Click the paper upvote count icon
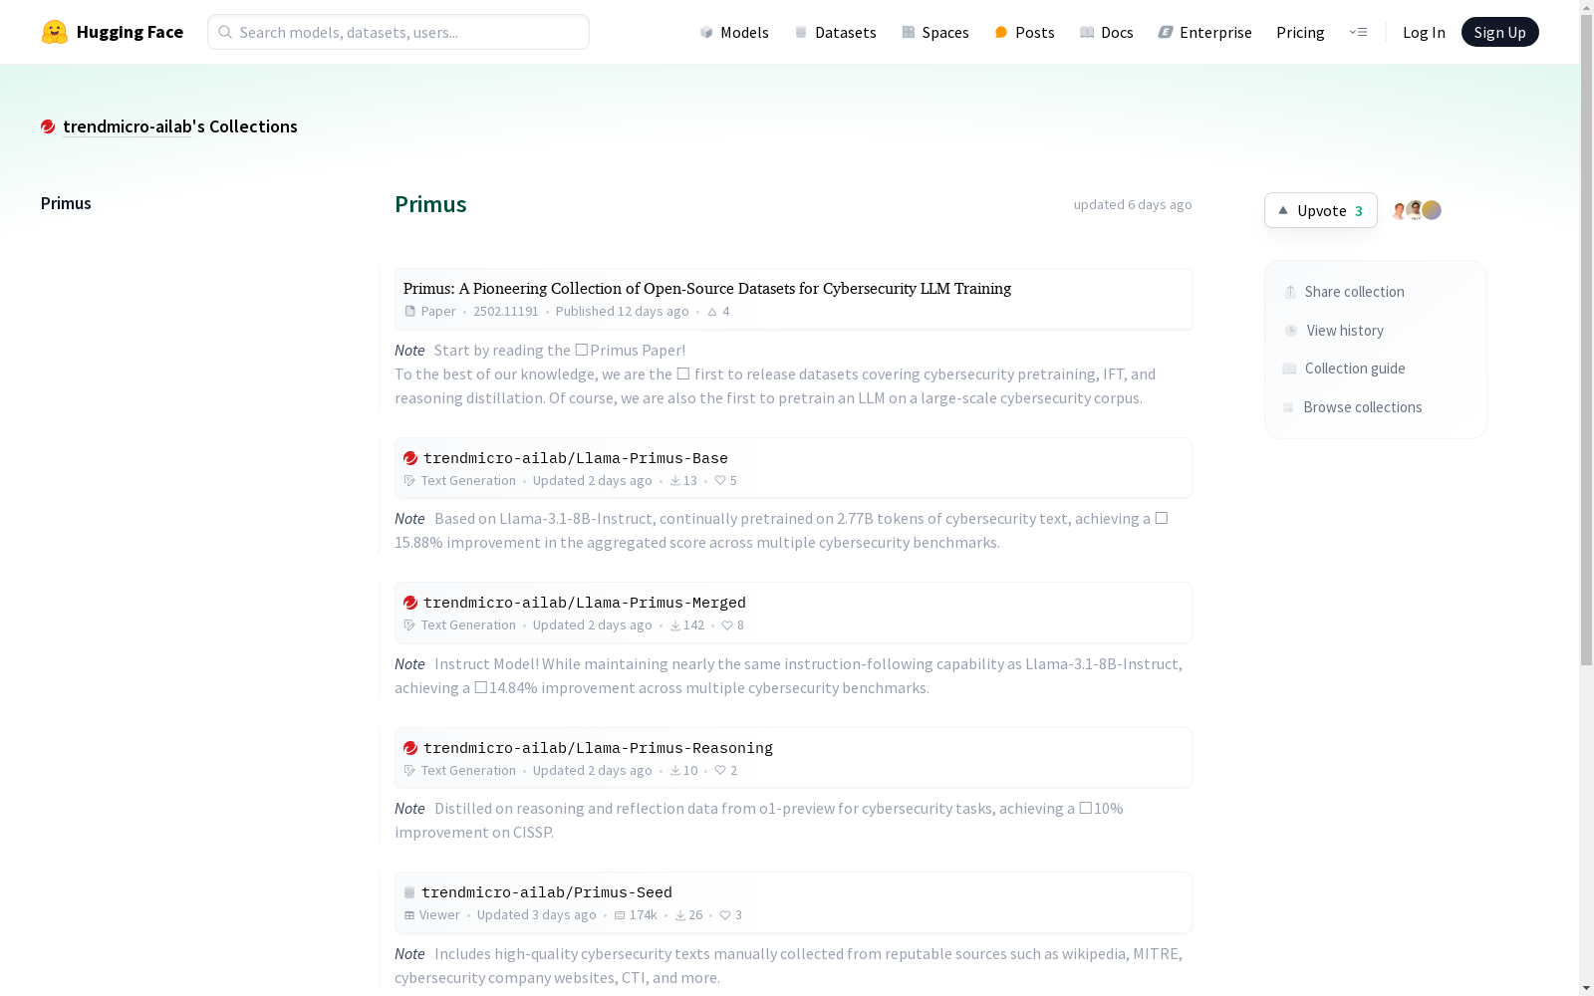1594x996 pixels. click(712, 312)
